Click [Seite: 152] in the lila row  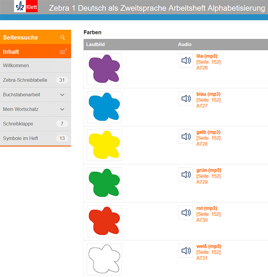click(x=209, y=62)
